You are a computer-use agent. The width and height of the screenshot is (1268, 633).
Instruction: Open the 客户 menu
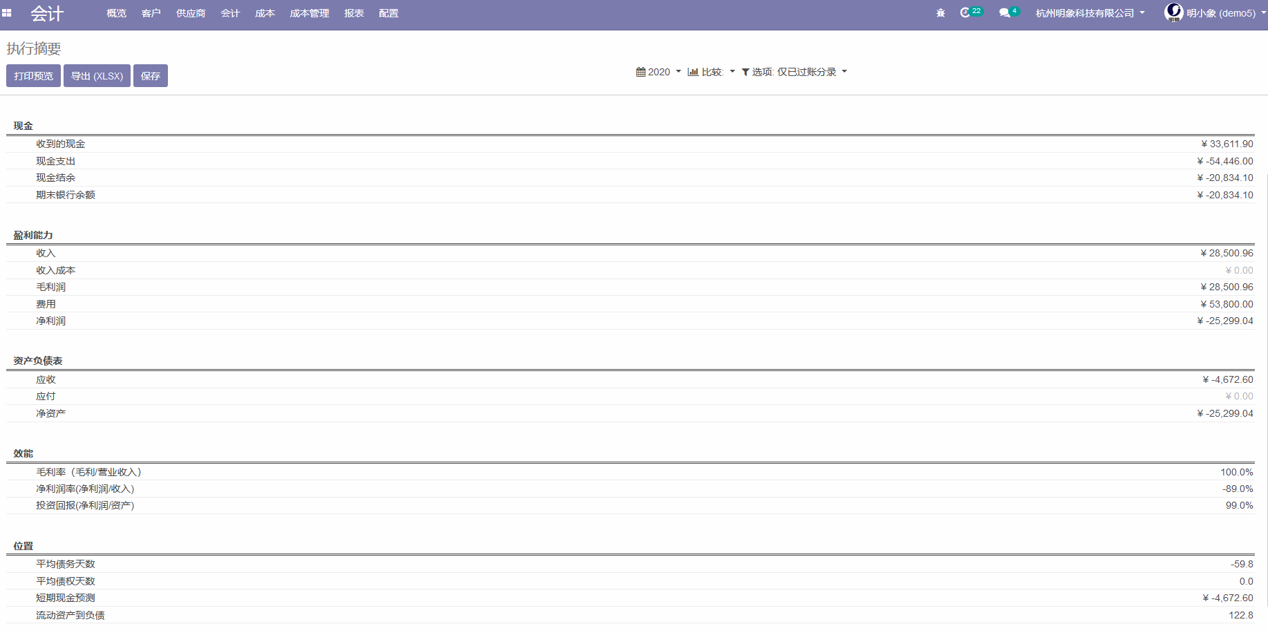151,13
